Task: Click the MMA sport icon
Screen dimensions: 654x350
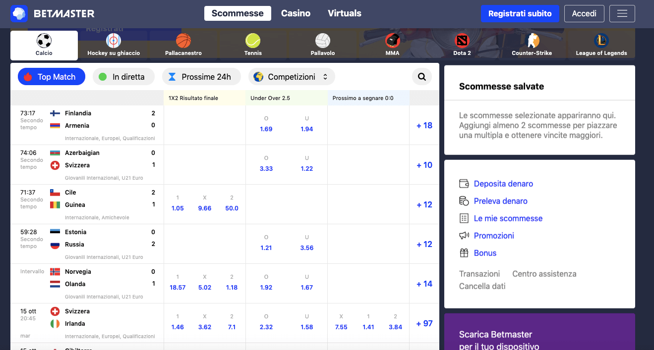Action: [x=392, y=45]
